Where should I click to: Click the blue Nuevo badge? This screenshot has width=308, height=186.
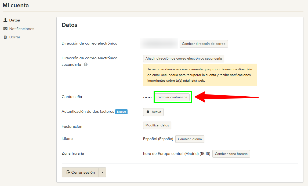pos(121,112)
